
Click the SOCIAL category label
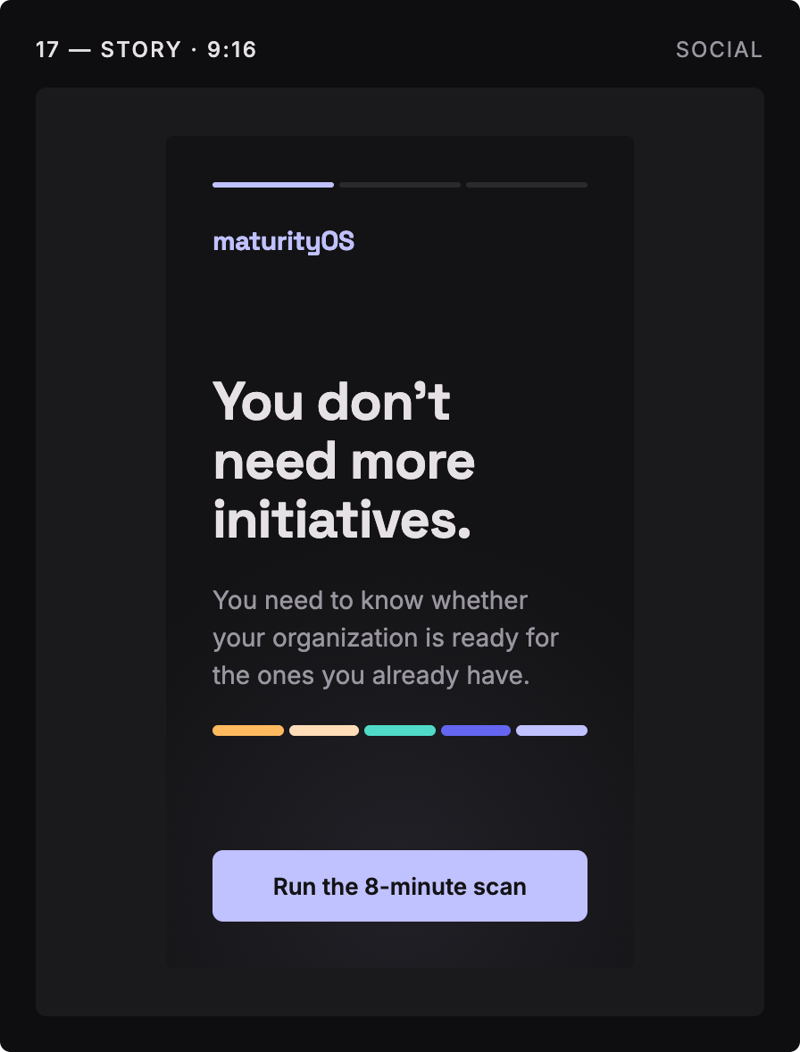pyautogui.click(x=719, y=50)
